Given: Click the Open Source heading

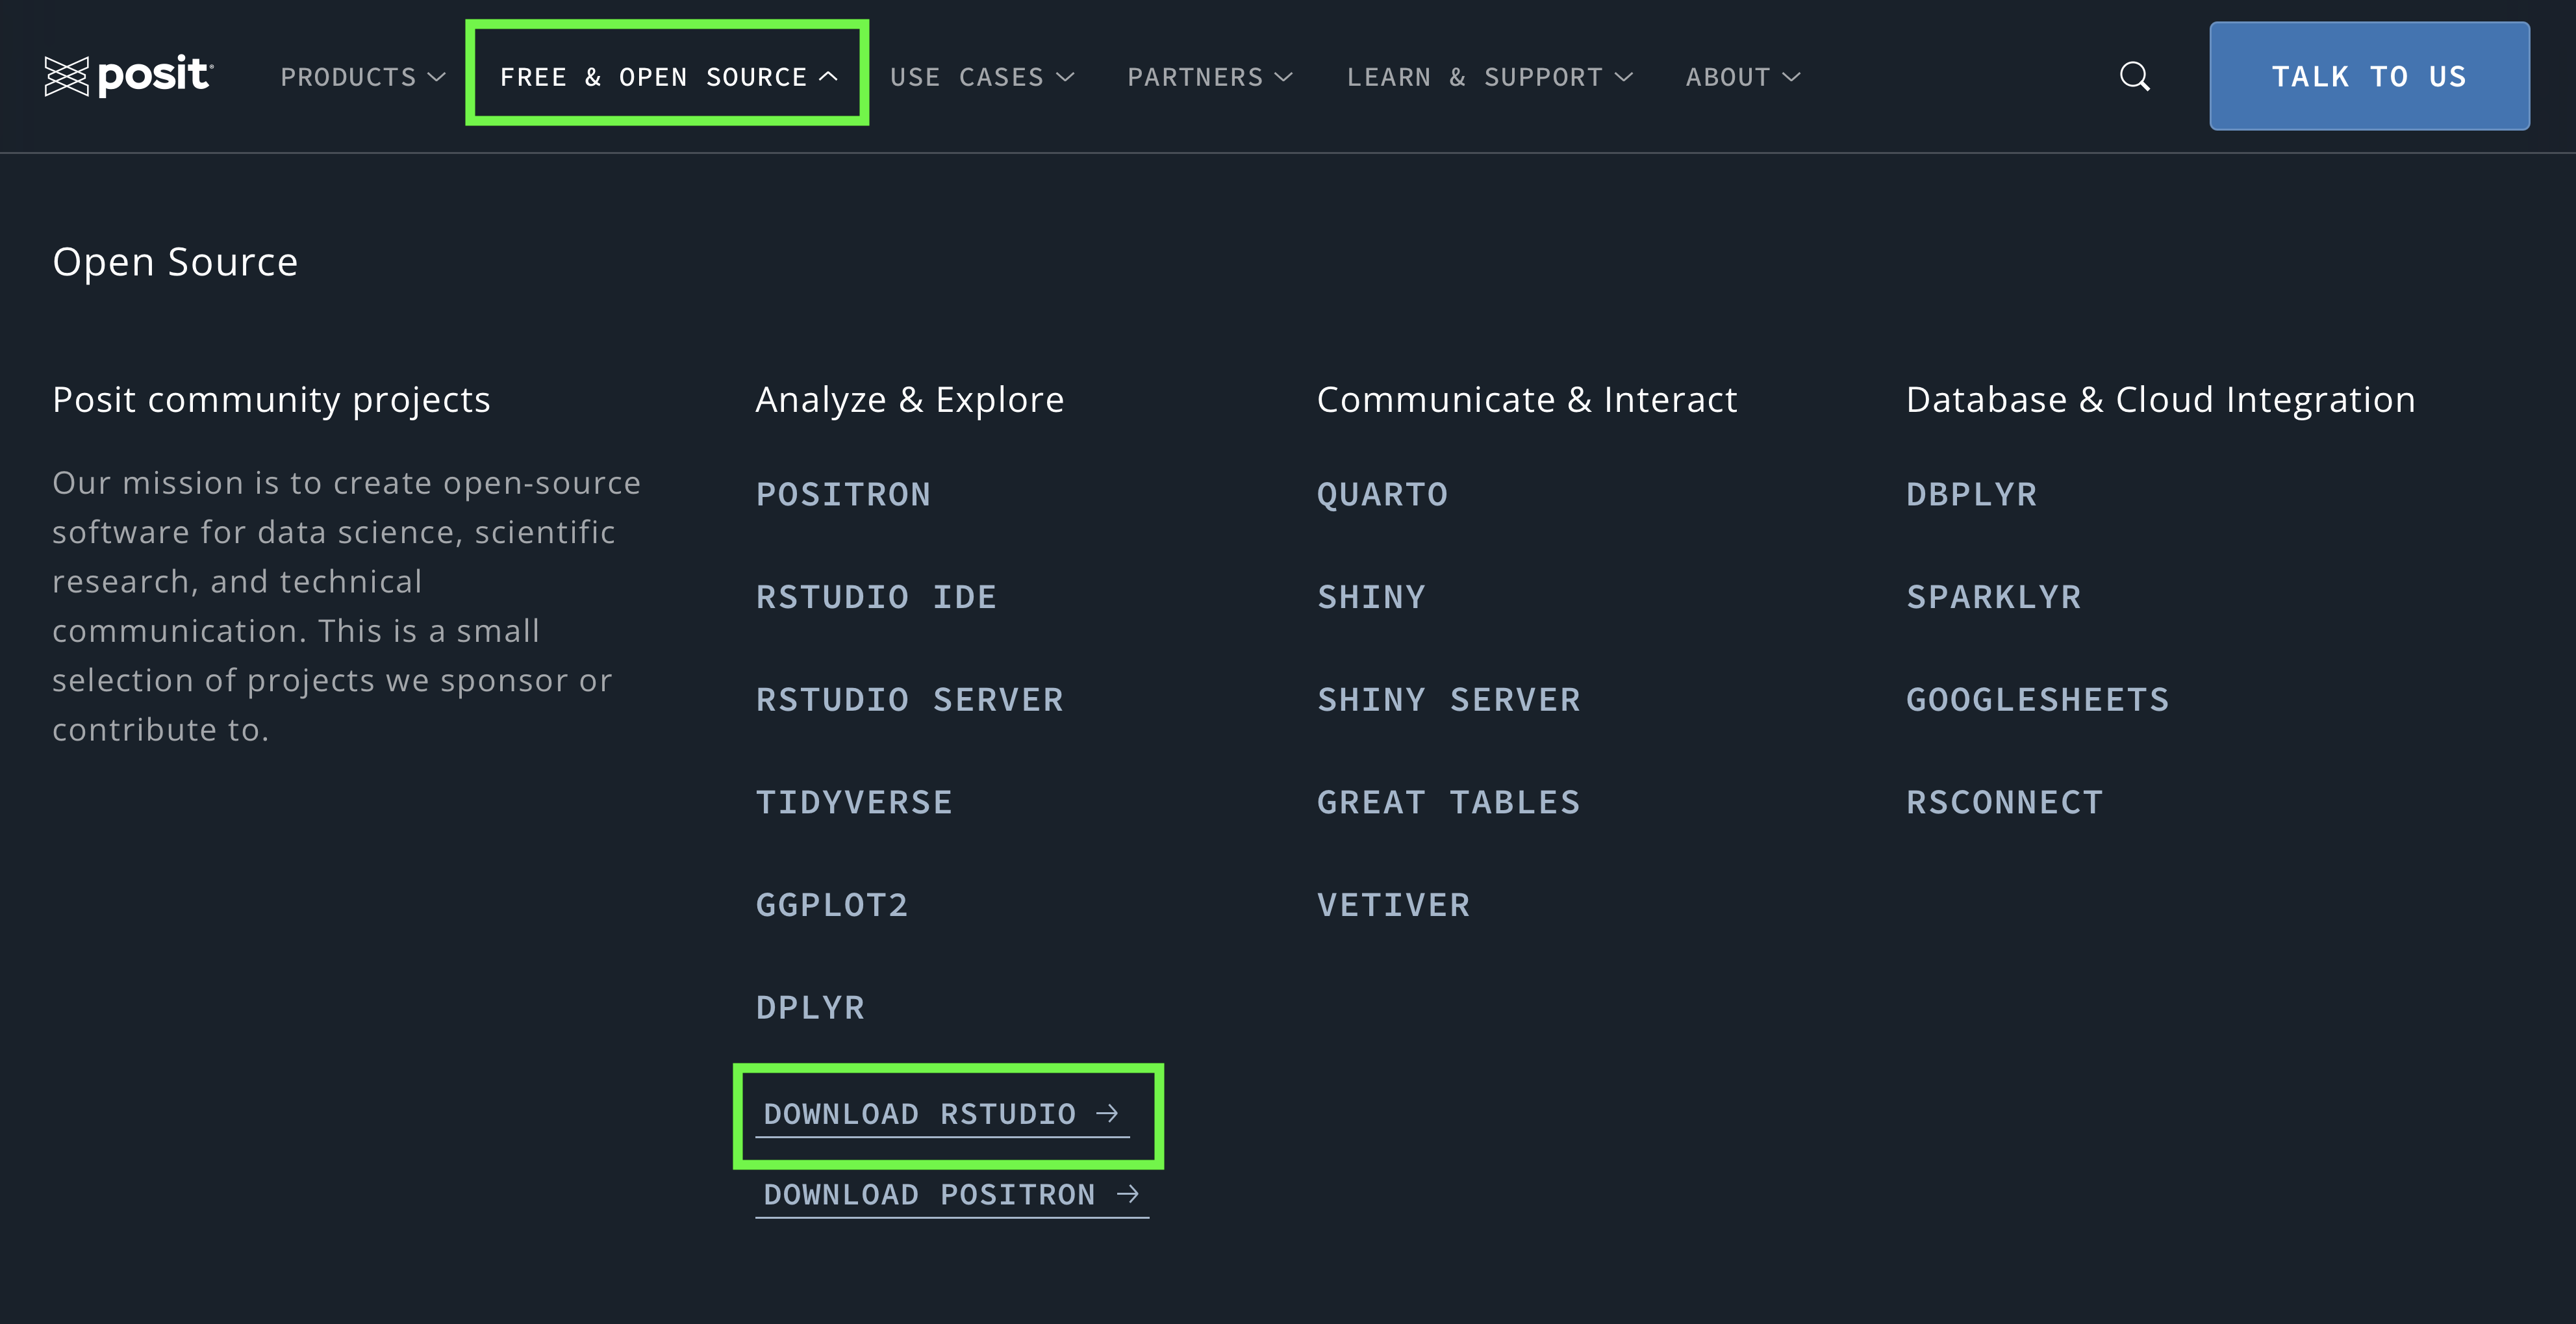Looking at the screenshot, I should [175, 262].
